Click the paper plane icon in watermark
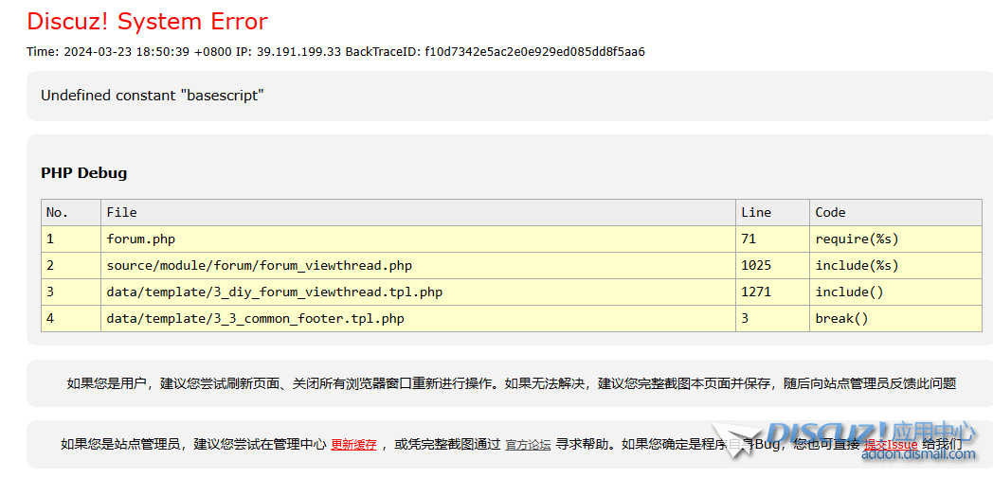 [738, 440]
